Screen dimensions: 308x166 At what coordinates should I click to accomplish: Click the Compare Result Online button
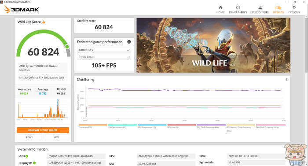coord(43,130)
